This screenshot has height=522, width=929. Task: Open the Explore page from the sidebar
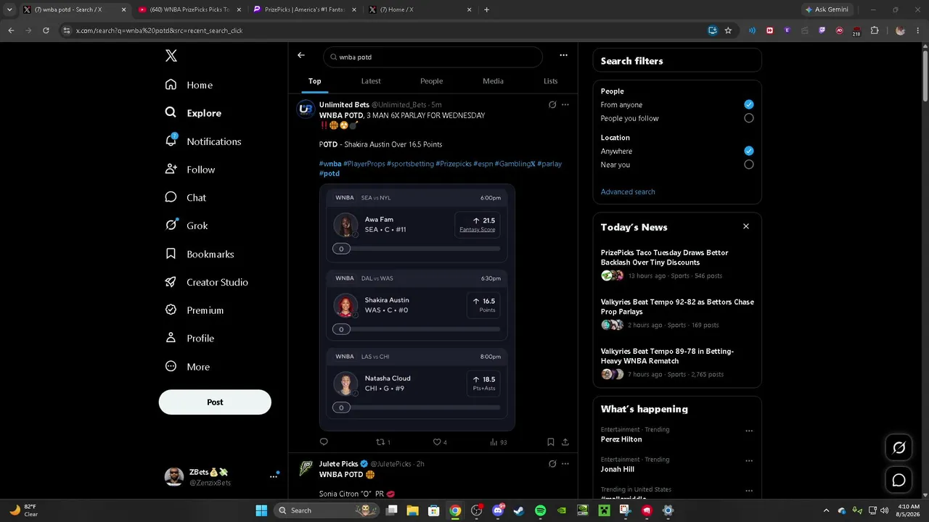pyautogui.click(x=193, y=113)
